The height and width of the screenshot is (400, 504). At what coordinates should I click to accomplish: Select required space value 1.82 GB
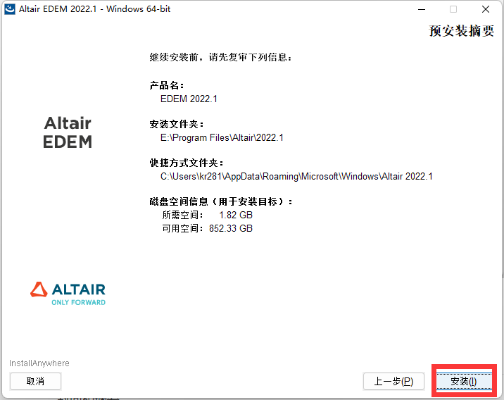tap(236, 215)
